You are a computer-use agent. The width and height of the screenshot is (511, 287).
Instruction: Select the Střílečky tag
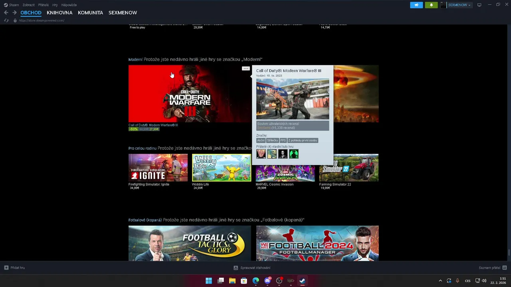[x=272, y=140]
